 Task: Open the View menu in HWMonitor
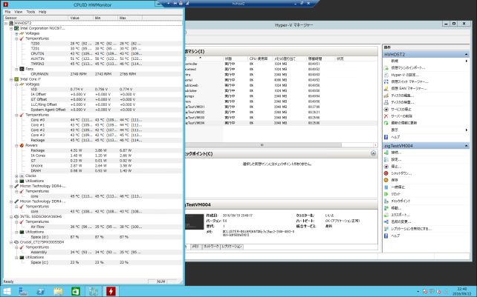tap(19, 12)
